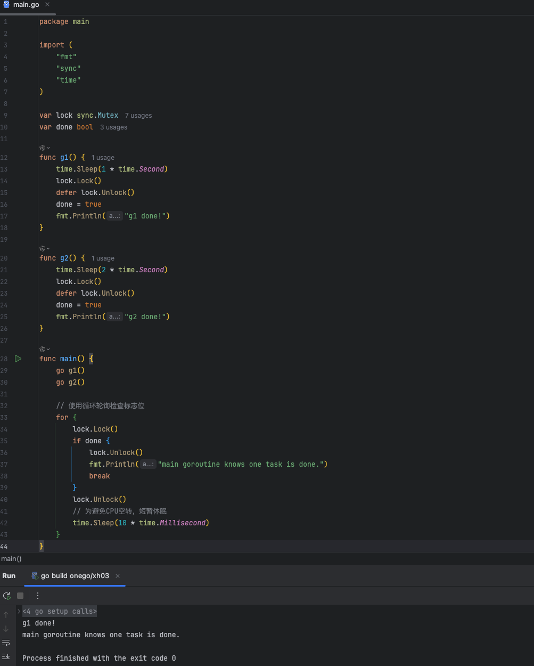The height and width of the screenshot is (666, 534).
Task: Click the console line "main goroutine knows one task is done."
Action: click(x=101, y=635)
